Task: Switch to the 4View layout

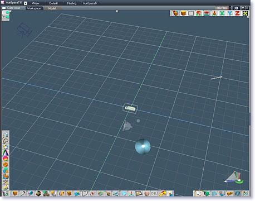Action: 36,3
